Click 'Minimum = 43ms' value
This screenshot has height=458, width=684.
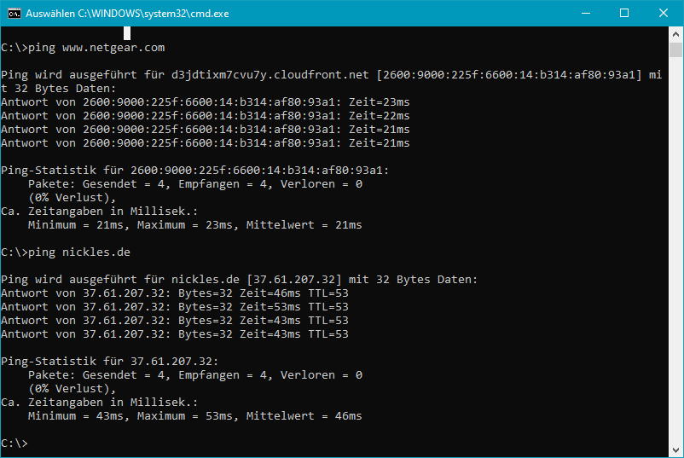coord(76,416)
